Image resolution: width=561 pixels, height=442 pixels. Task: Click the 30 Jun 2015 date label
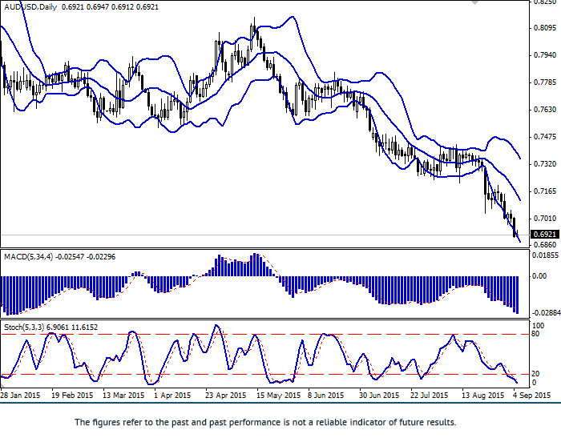(379, 396)
